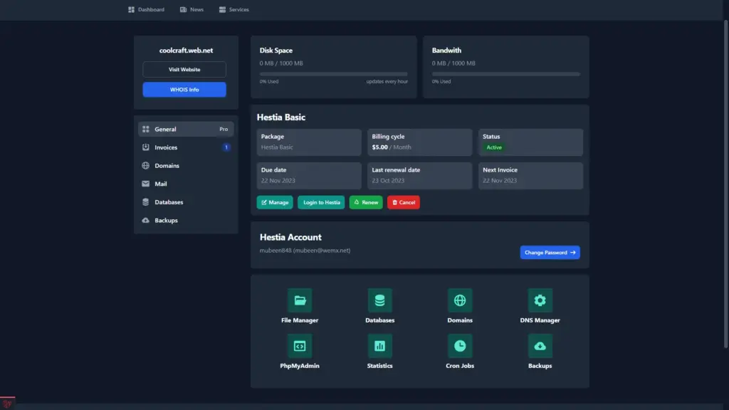
Task: Open the File Manager icon
Action: pos(300,300)
